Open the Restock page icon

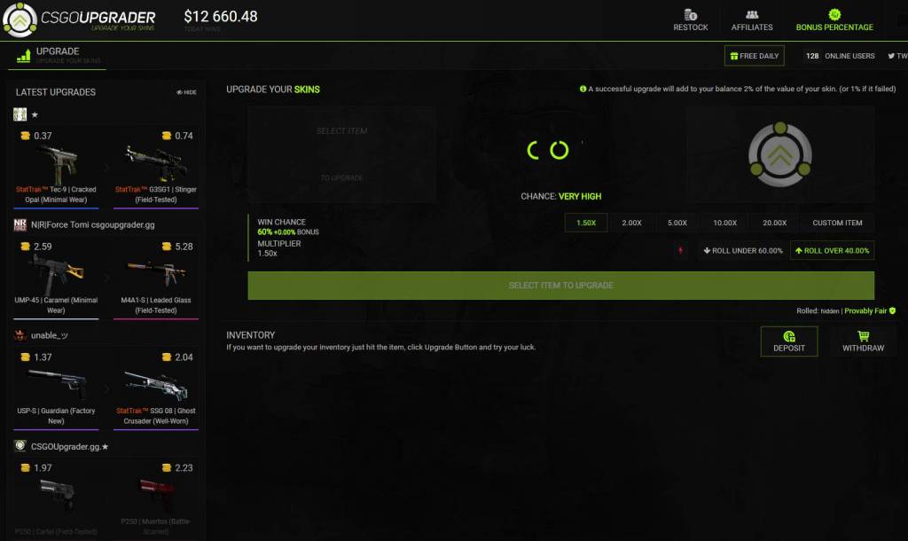click(x=691, y=15)
